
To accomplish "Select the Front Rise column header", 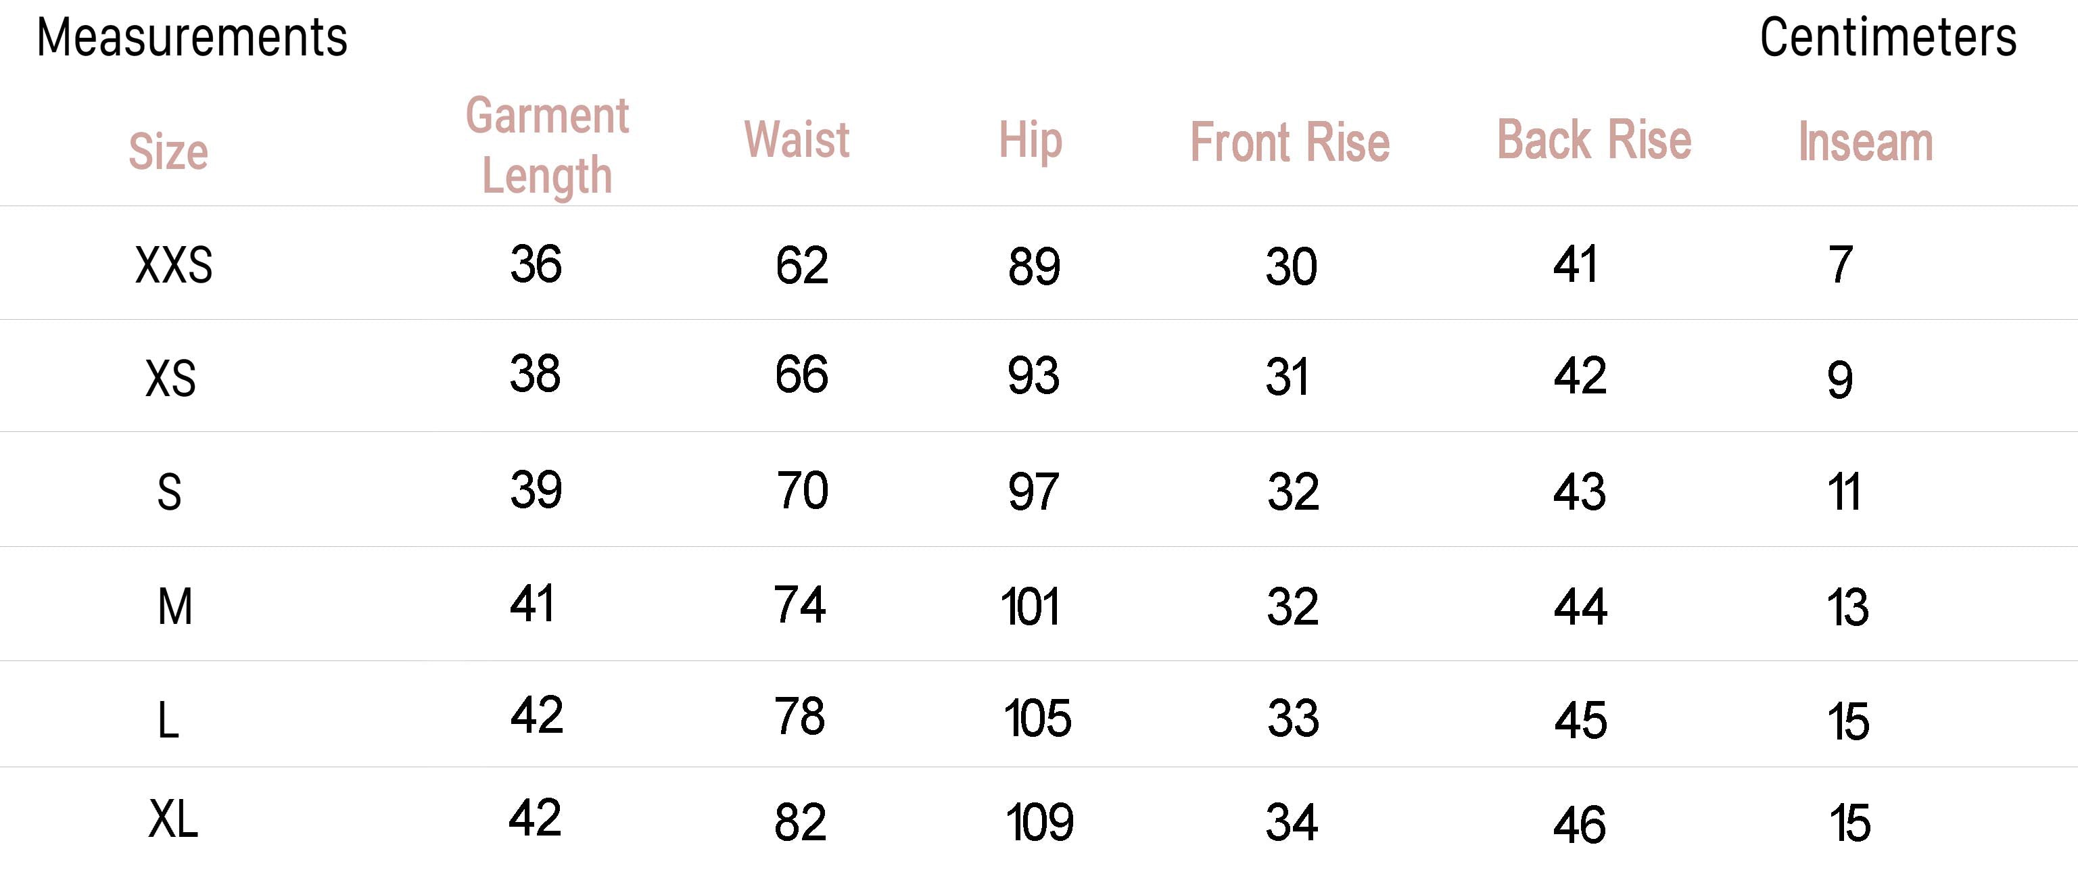I will 1290,142.
